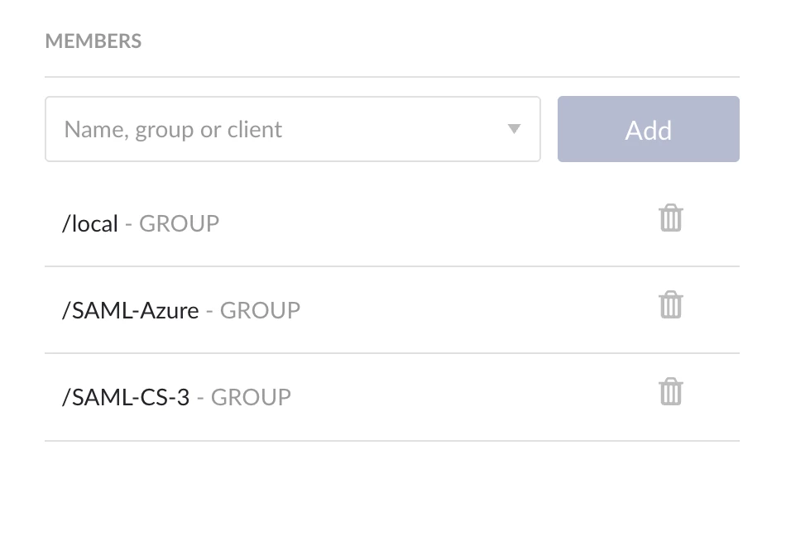
Task: Click the trash icon for /SAML-CS-3
Action: pyautogui.click(x=671, y=391)
